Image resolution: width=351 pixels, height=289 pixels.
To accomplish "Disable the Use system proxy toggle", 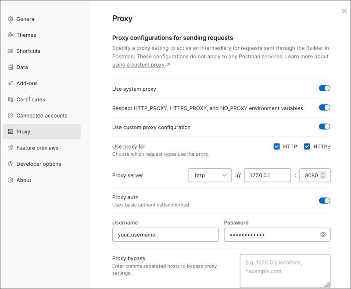I will (324, 89).
